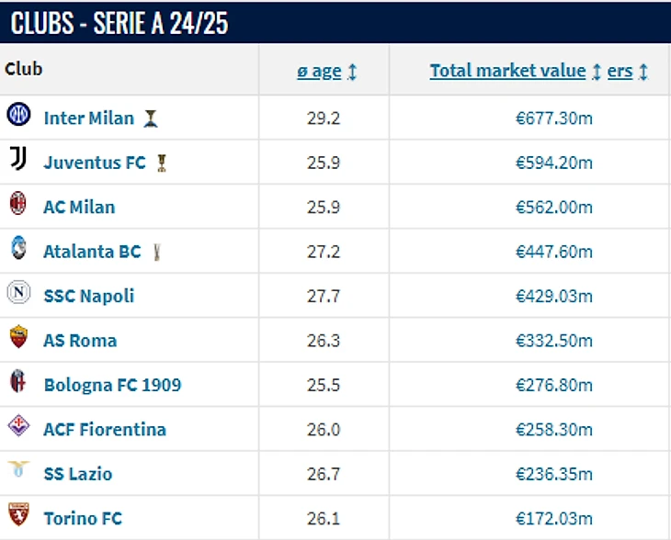Open the SS Lazio club page link
Image resolution: width=671 pixels, height=540 pixels.
78,474
